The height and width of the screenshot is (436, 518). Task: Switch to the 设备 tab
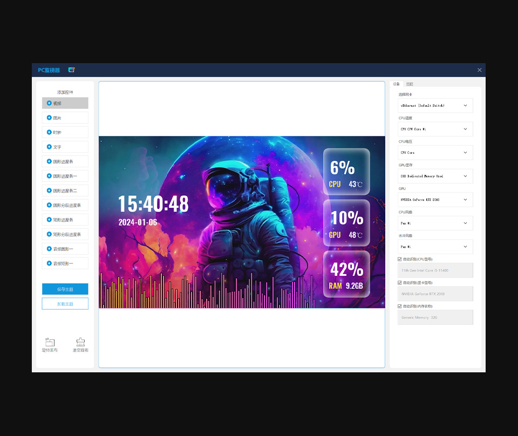397,84
